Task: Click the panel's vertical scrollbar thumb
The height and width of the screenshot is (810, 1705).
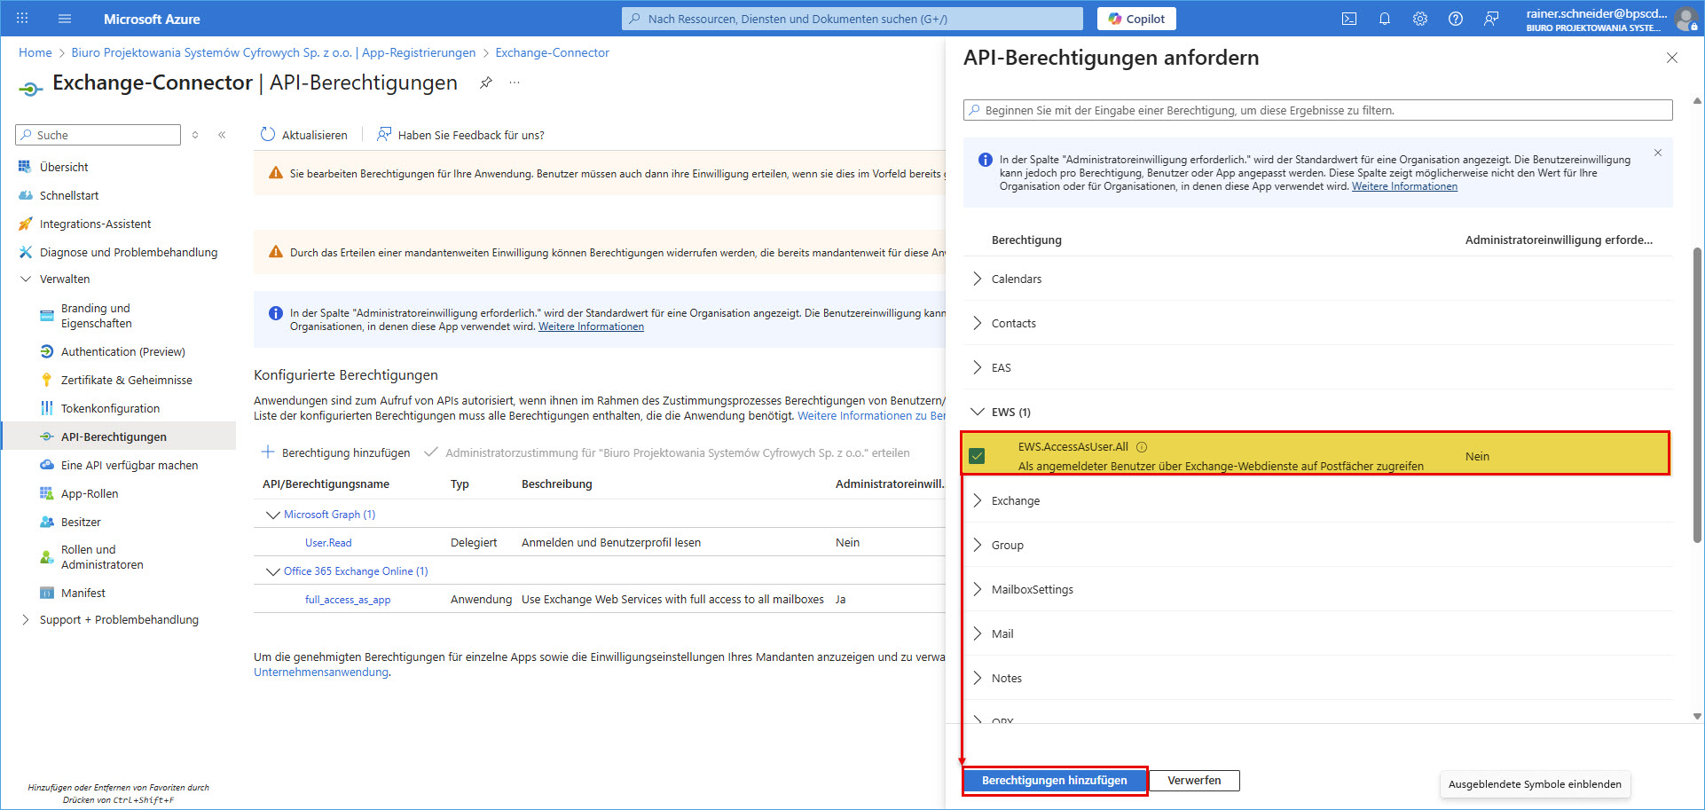Action: [1698, 395]
